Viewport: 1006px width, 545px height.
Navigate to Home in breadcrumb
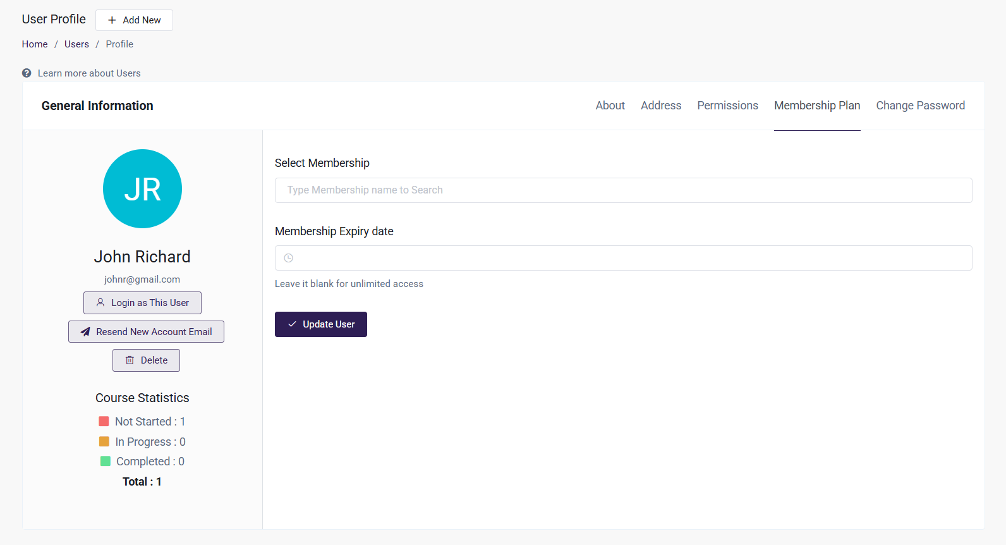(x=35, y=44)
